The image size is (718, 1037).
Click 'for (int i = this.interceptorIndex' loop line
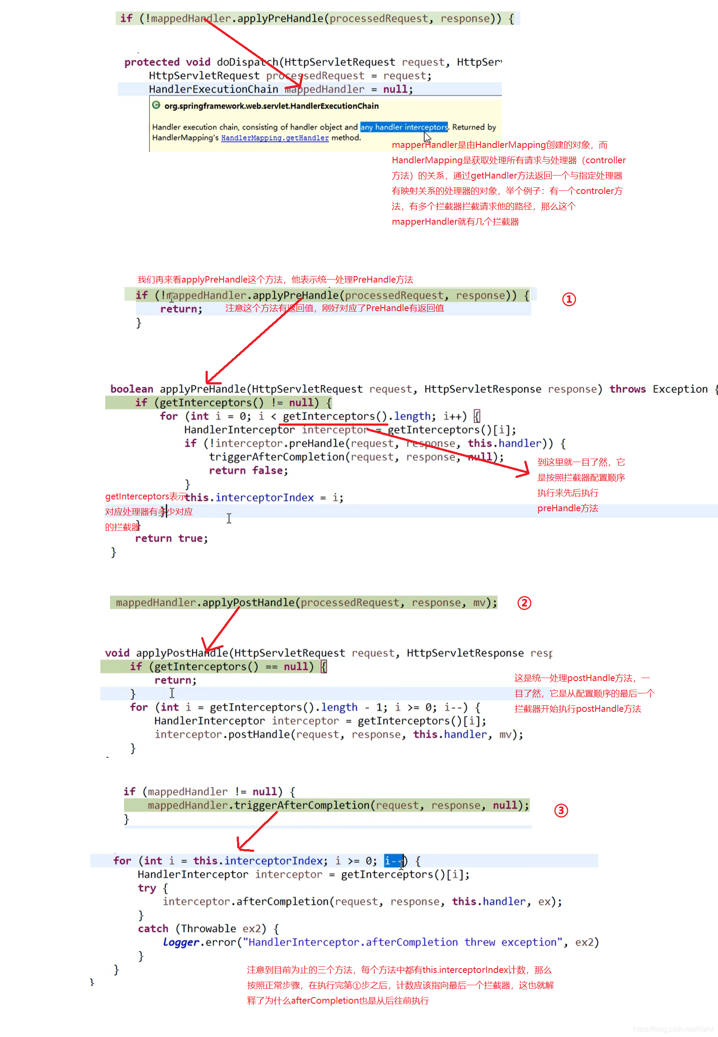point(267,861)
